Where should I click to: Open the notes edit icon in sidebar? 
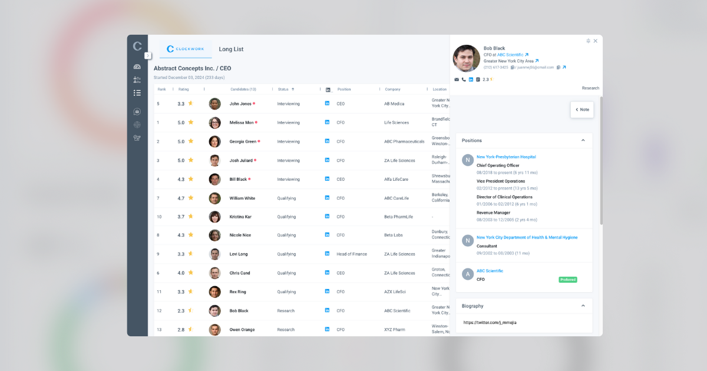click(137, 138)
